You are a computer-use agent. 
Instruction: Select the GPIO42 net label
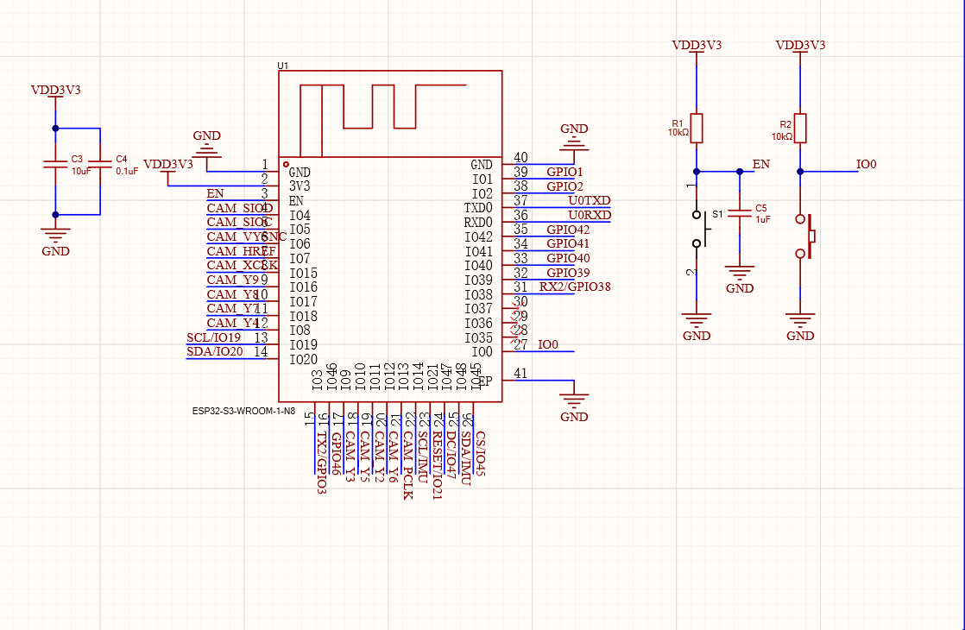pos(568,230)
